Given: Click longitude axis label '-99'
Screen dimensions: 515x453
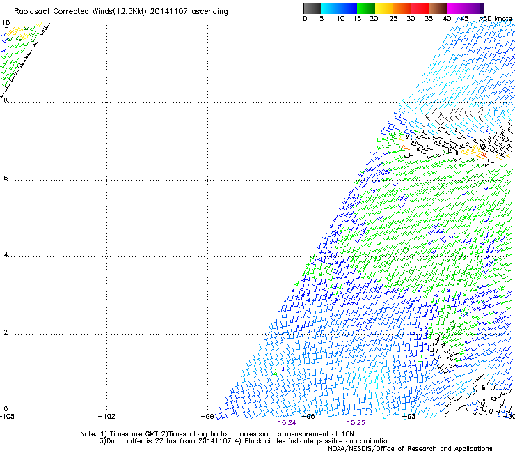Looking at the screenshot, I should (207, 417).
